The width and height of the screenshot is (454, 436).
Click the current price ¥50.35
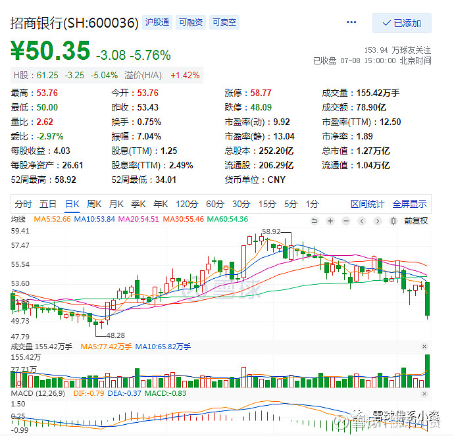[x=51, y=51]
